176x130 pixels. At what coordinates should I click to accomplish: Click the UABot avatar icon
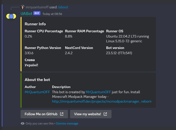(11, 17)
